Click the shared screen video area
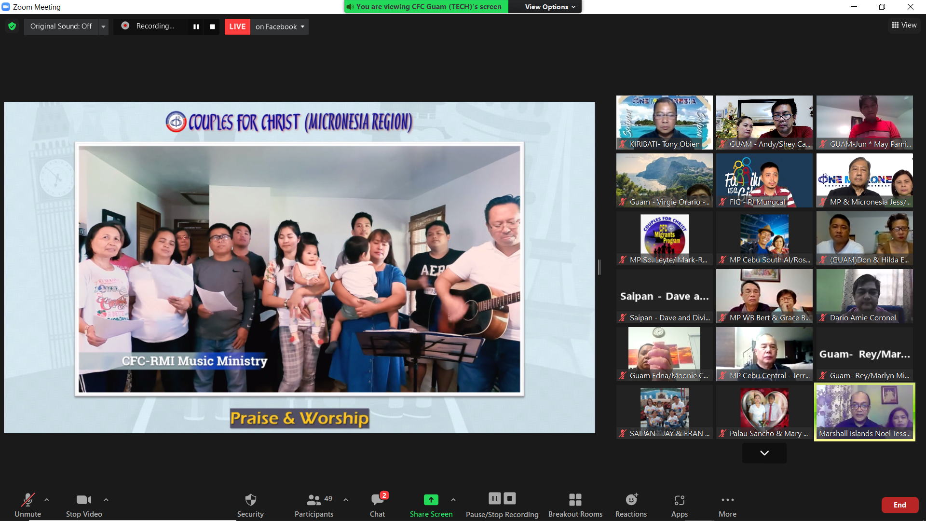926x521 pixels. click(x=300, y=267)
